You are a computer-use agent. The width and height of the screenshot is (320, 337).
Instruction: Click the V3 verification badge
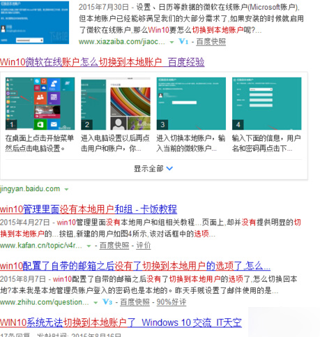(x=107, y=302)
